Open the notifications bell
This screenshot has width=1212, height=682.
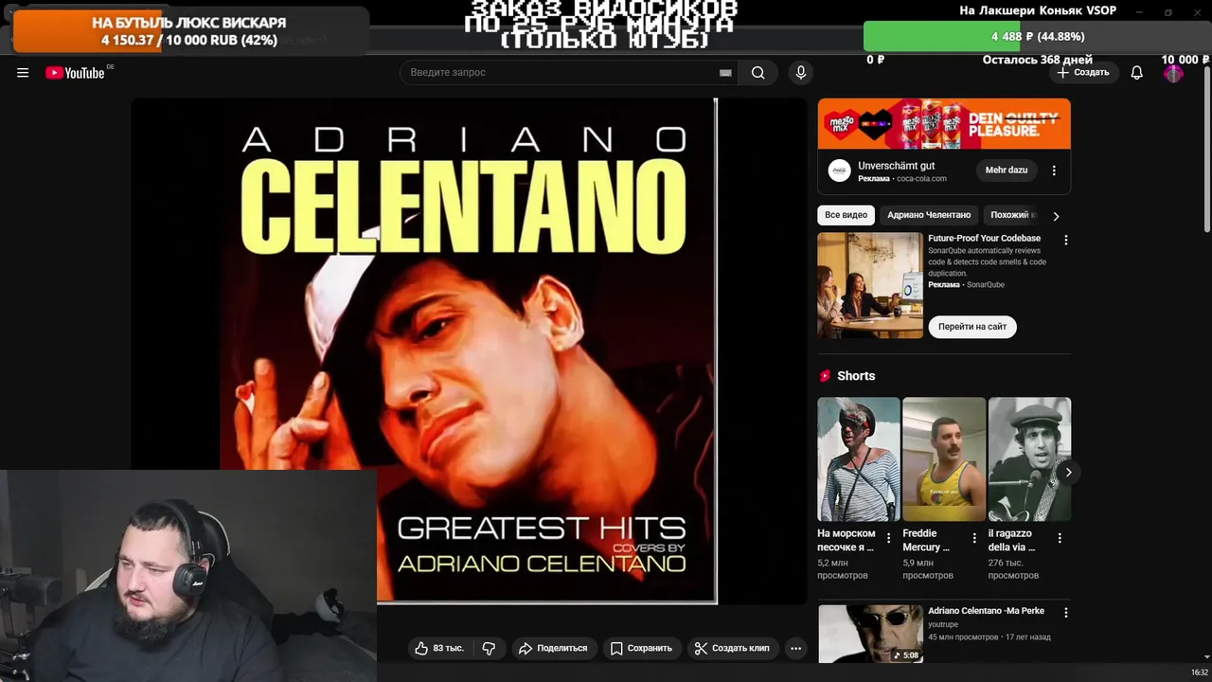[1137, 73]
